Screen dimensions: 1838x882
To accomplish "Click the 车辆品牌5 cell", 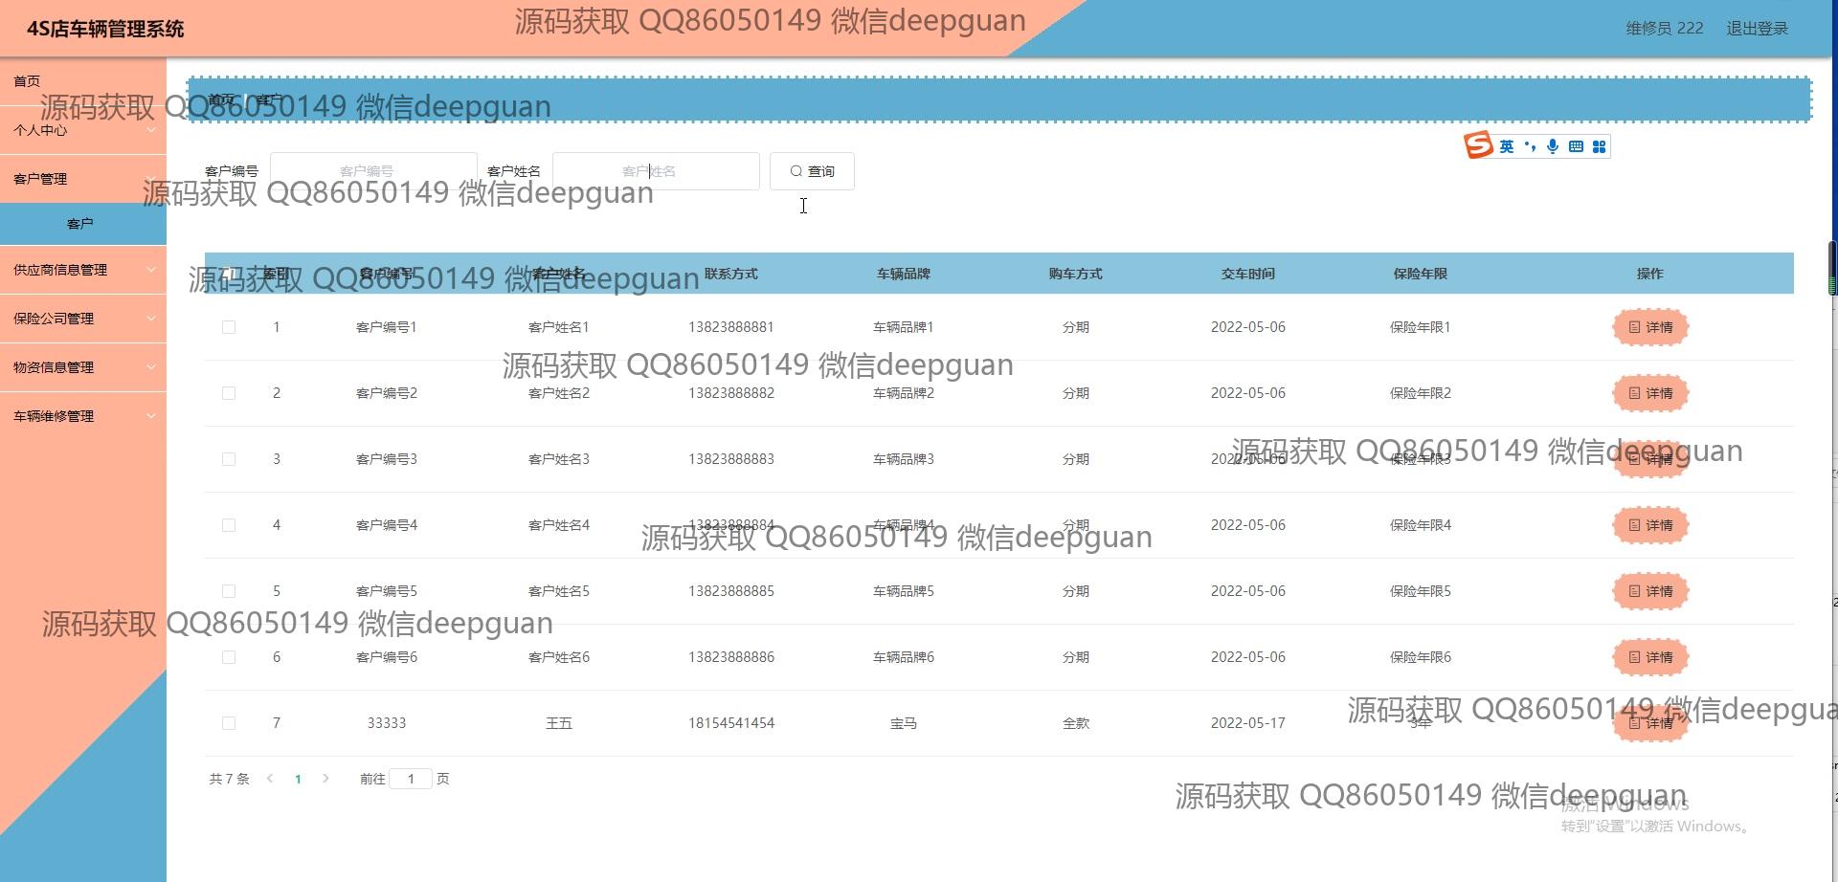I will click(904, 591).
